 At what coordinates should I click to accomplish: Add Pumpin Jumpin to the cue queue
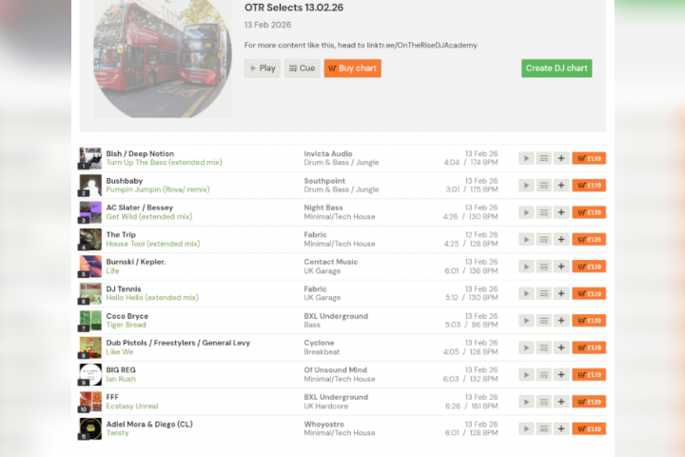coord(543,186)
